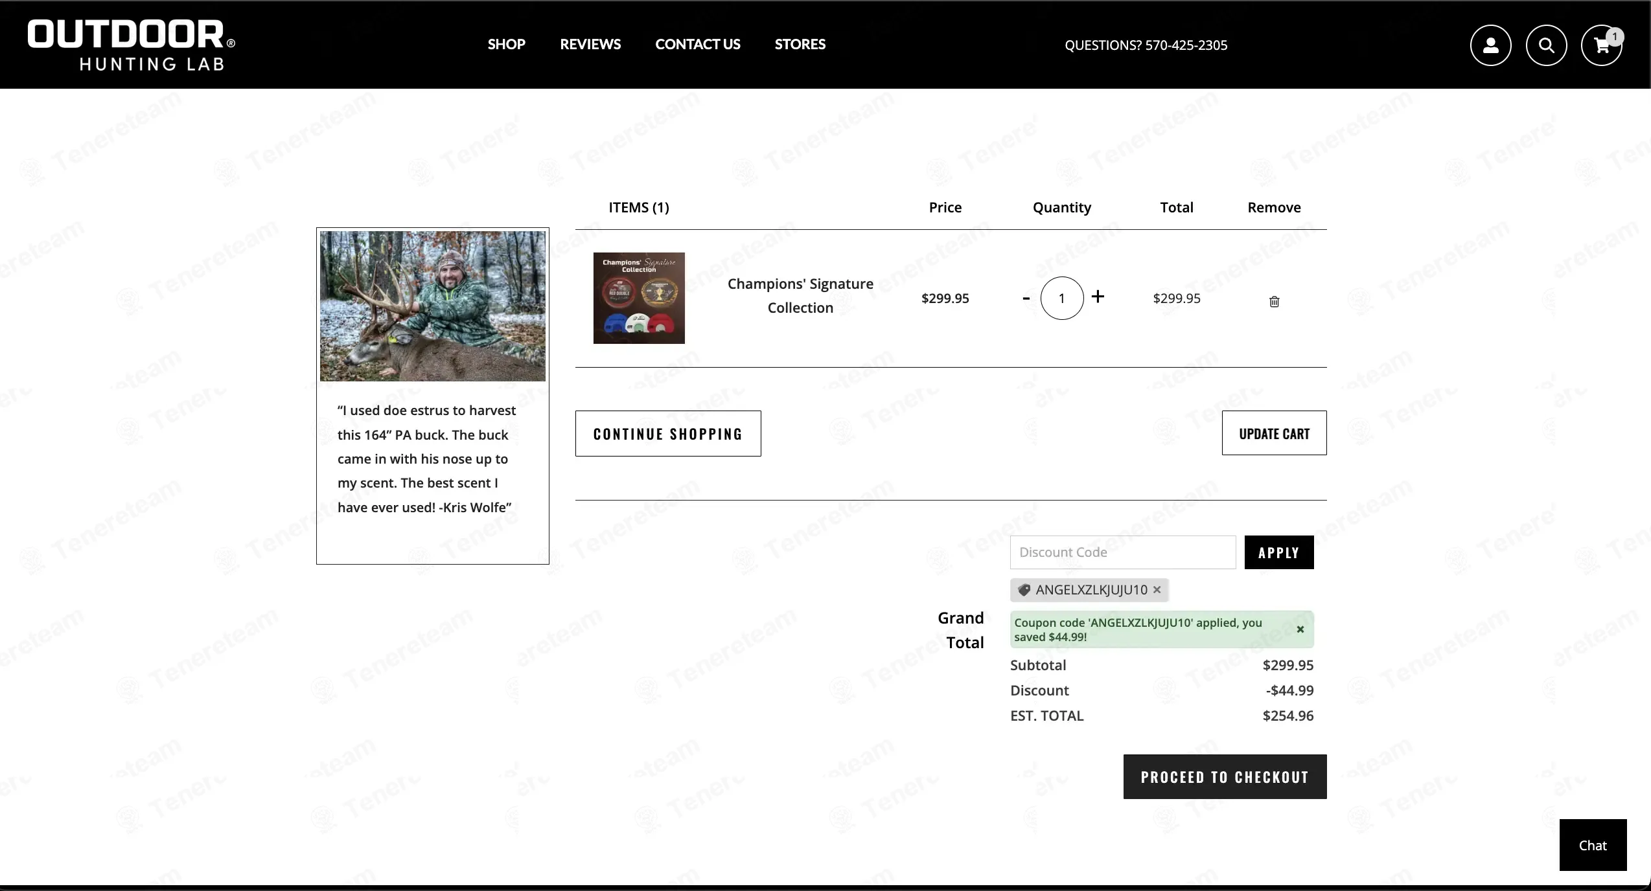This screenshot has height=891, width=1651.
Task: Click the Outdoor Hunting Lab logo
Action: pos(132,45)
